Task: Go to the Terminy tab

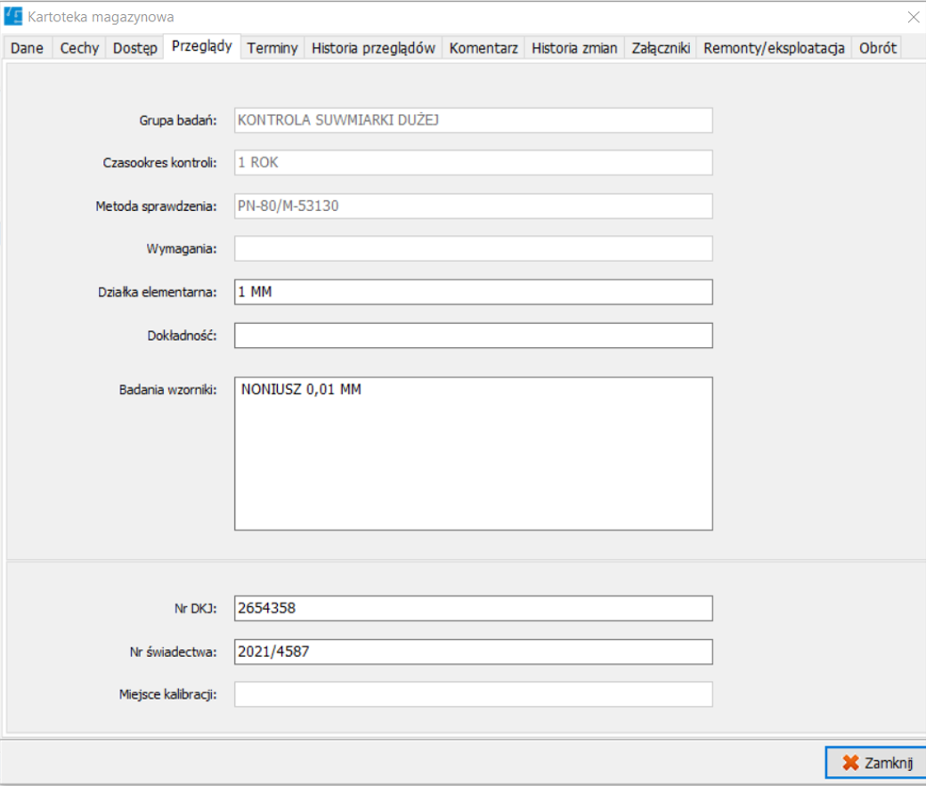Action: point(272,48)
